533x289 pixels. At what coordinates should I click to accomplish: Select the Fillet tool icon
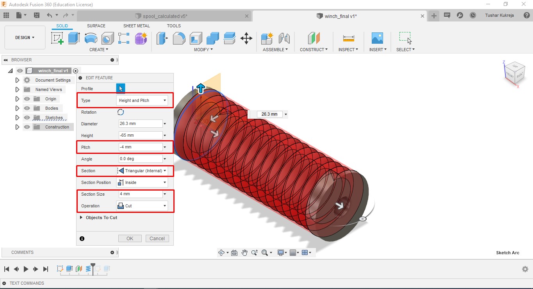tap(179, 38)
